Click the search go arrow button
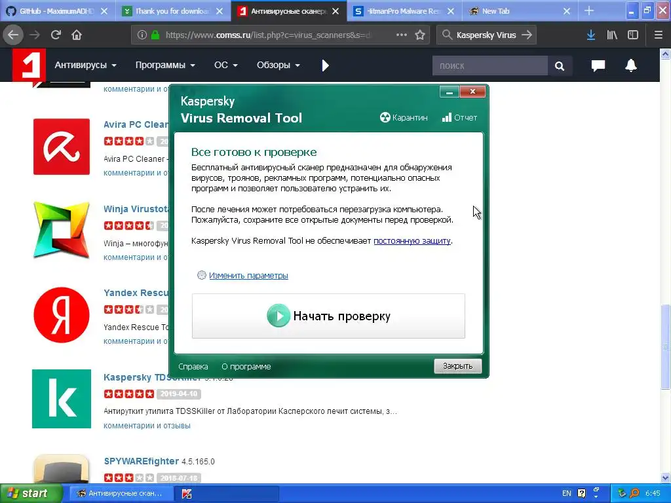Viewport: 671px width, 503px height. coord(527,35)
